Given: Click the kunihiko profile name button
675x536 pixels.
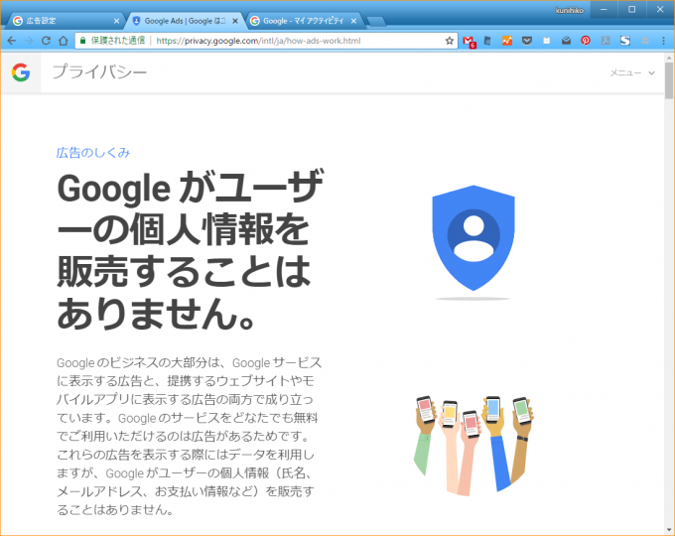Looking at the screenshot, I should (x=569, y=10).
